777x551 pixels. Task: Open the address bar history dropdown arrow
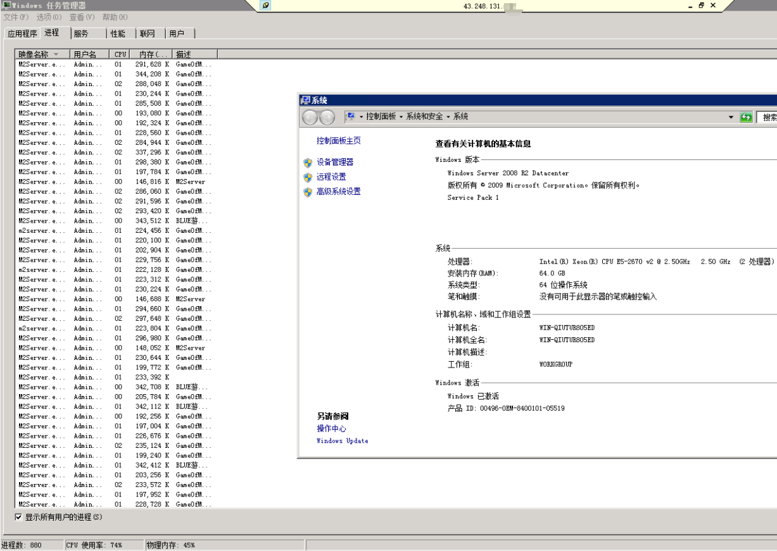(731, 117)
